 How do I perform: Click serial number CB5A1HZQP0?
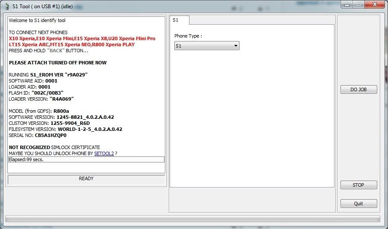[51, 135]
